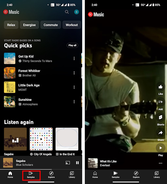167x184 pixels.
Task: Tap the yellow Little Dark Age cover
Action: (9, 87)
